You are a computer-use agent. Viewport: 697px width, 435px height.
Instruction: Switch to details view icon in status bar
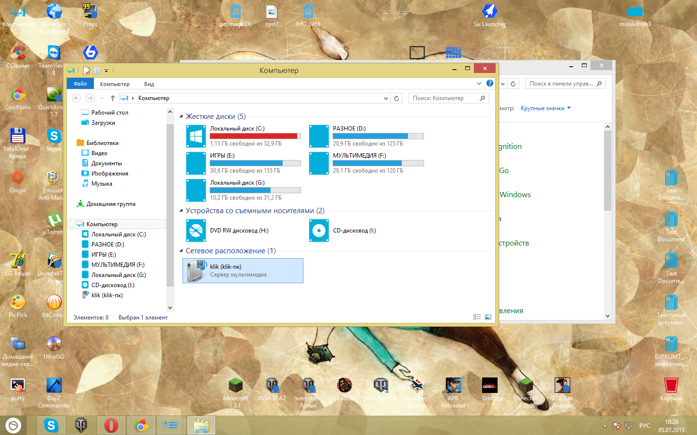[x=477, y=317]
